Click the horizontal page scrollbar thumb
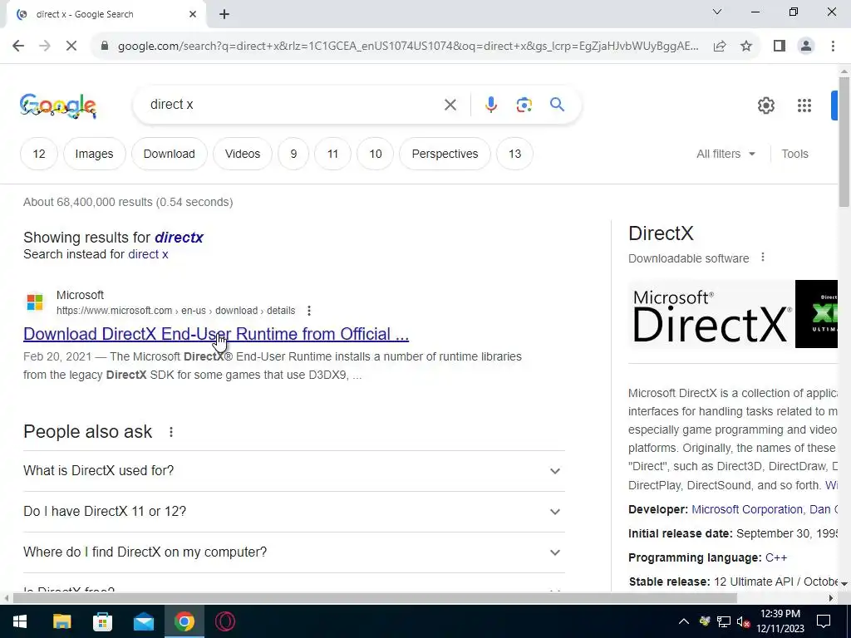Viewport: 851px width, 638px height. point(375,598)
